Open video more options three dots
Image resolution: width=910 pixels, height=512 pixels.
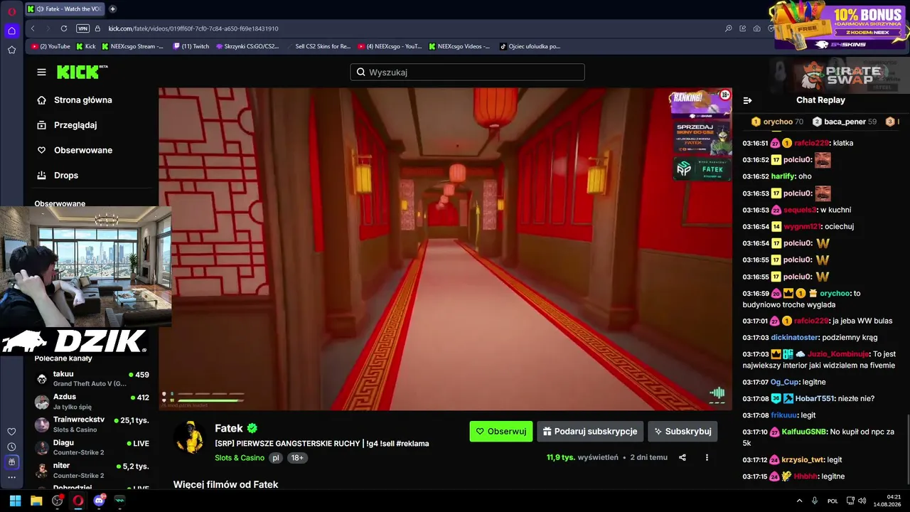coord(707,457)
